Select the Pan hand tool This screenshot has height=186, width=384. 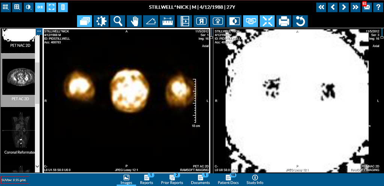tap(134, 21)
